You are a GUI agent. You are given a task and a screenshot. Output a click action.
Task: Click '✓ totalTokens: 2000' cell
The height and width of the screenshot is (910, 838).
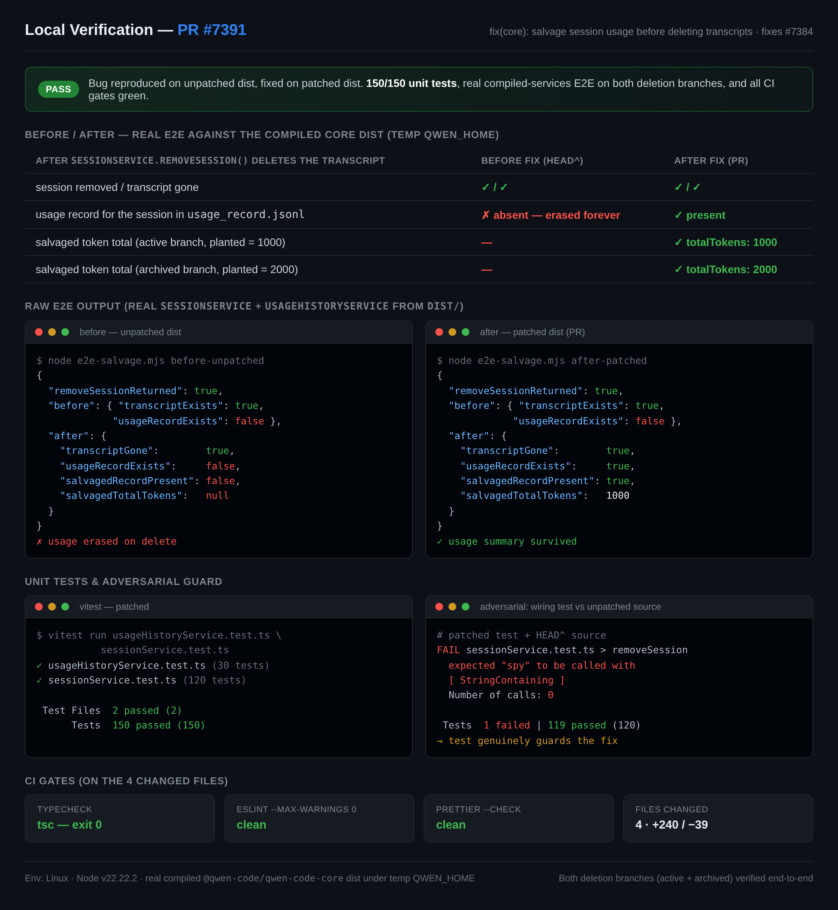[x=725, y=269]
